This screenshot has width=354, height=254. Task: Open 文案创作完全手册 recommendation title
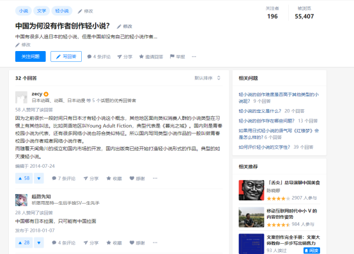pyautogui.click(x=293, y=240)
